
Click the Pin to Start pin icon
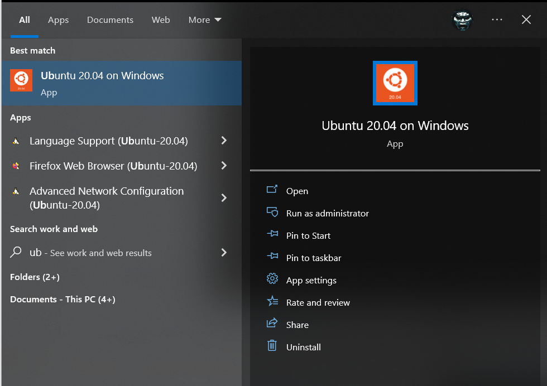(272, 235)
